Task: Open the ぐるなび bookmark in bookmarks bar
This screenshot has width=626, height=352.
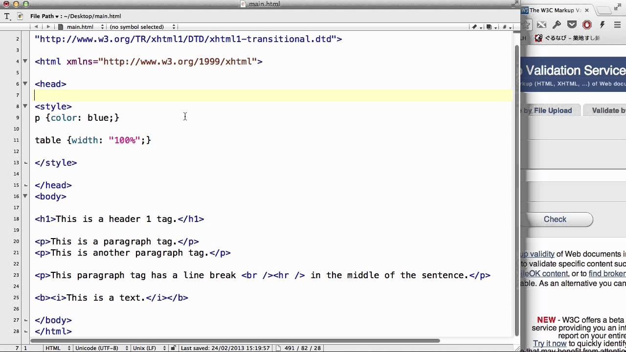Action: [568, 38]
